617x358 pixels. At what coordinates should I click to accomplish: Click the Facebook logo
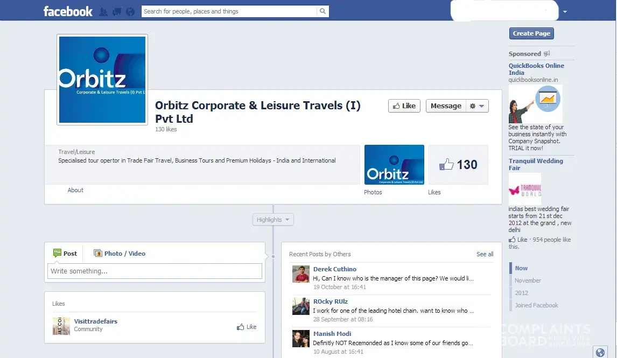68,11
